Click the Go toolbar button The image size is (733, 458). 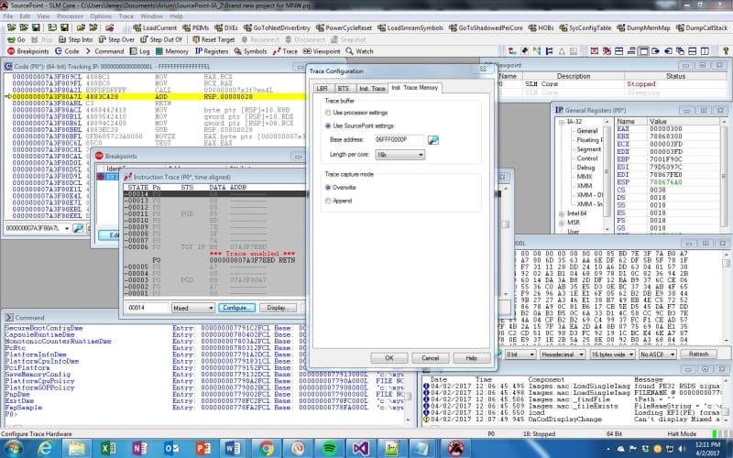click(x=16, y=39)
